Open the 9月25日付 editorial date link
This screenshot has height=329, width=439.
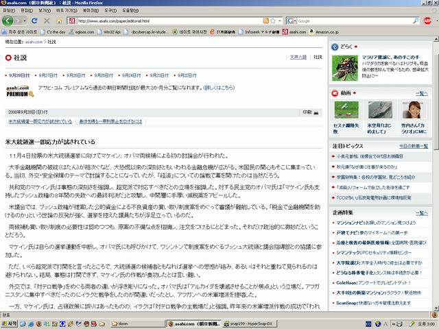(104, 75)
